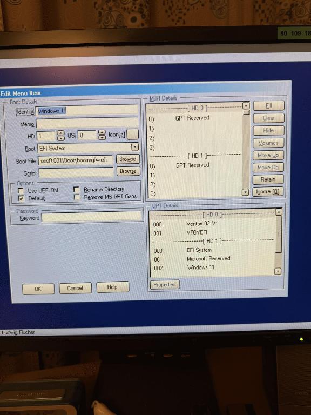Click GPT Details scroll down arrow
The image size is (311, 415).
[278, 271]
